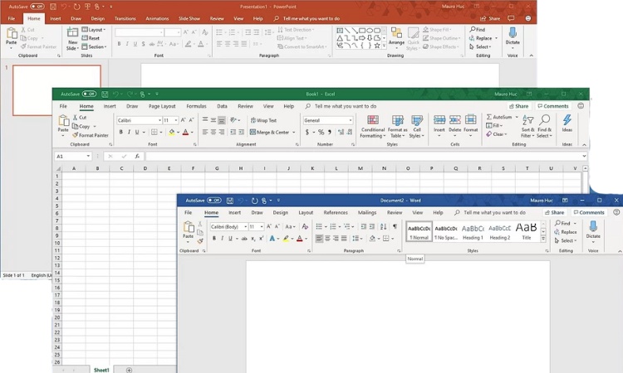Toggle Italic in the Word ribbon
Viewport: 623px width, 373px height.
coord(222,238)
